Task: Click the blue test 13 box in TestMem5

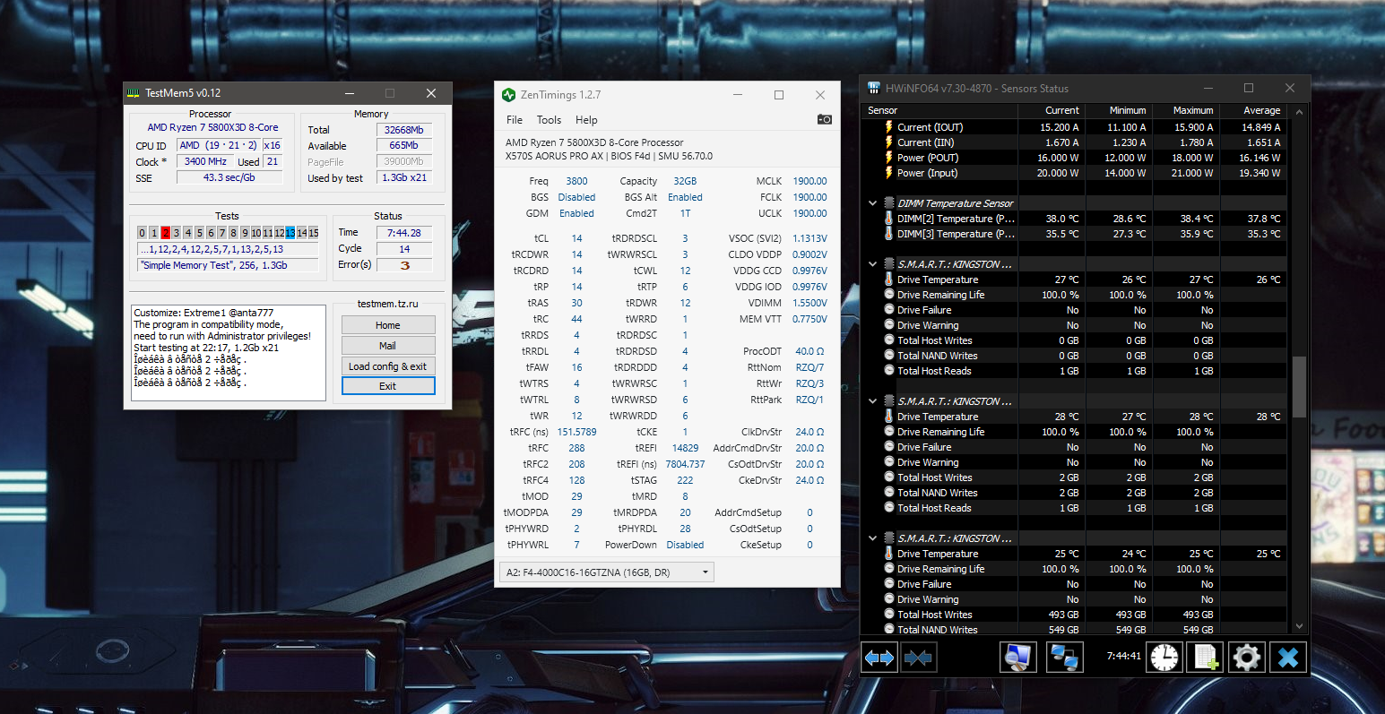Action: coord(290,233)
